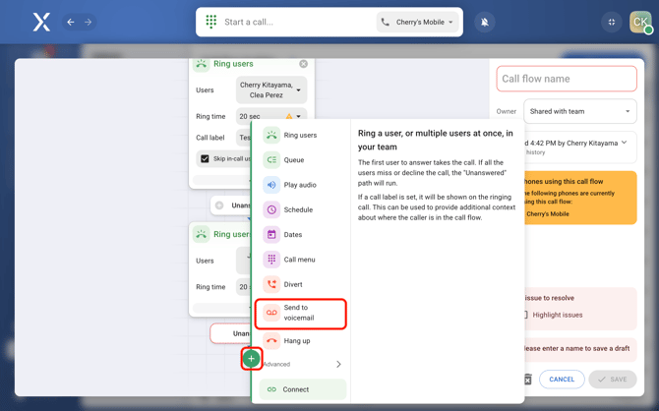The height and width of the screenshot is (411, 659).
Task: Click the top Unanswered path node
Action: coord(232,205)
